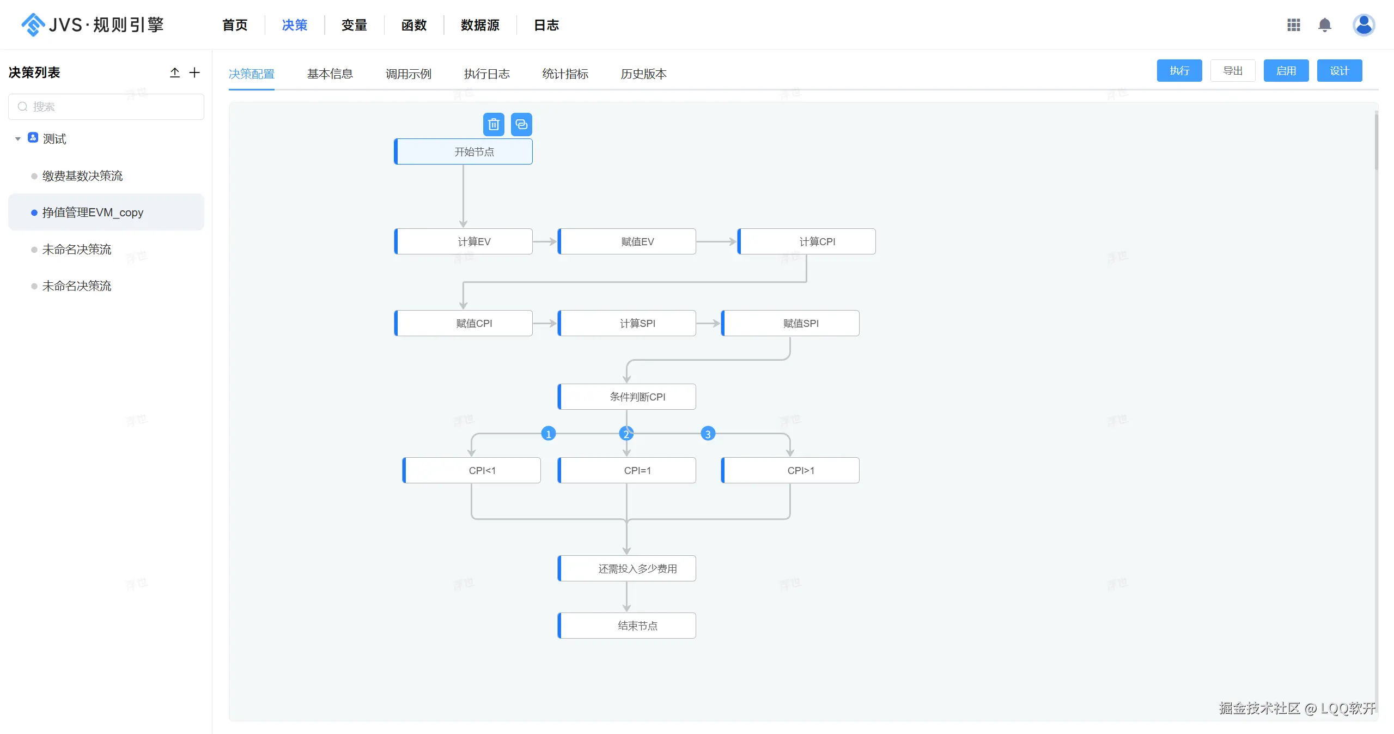Click the JVS rules engine logo
Screen dimensions: 1394x734
coord(93,25)
